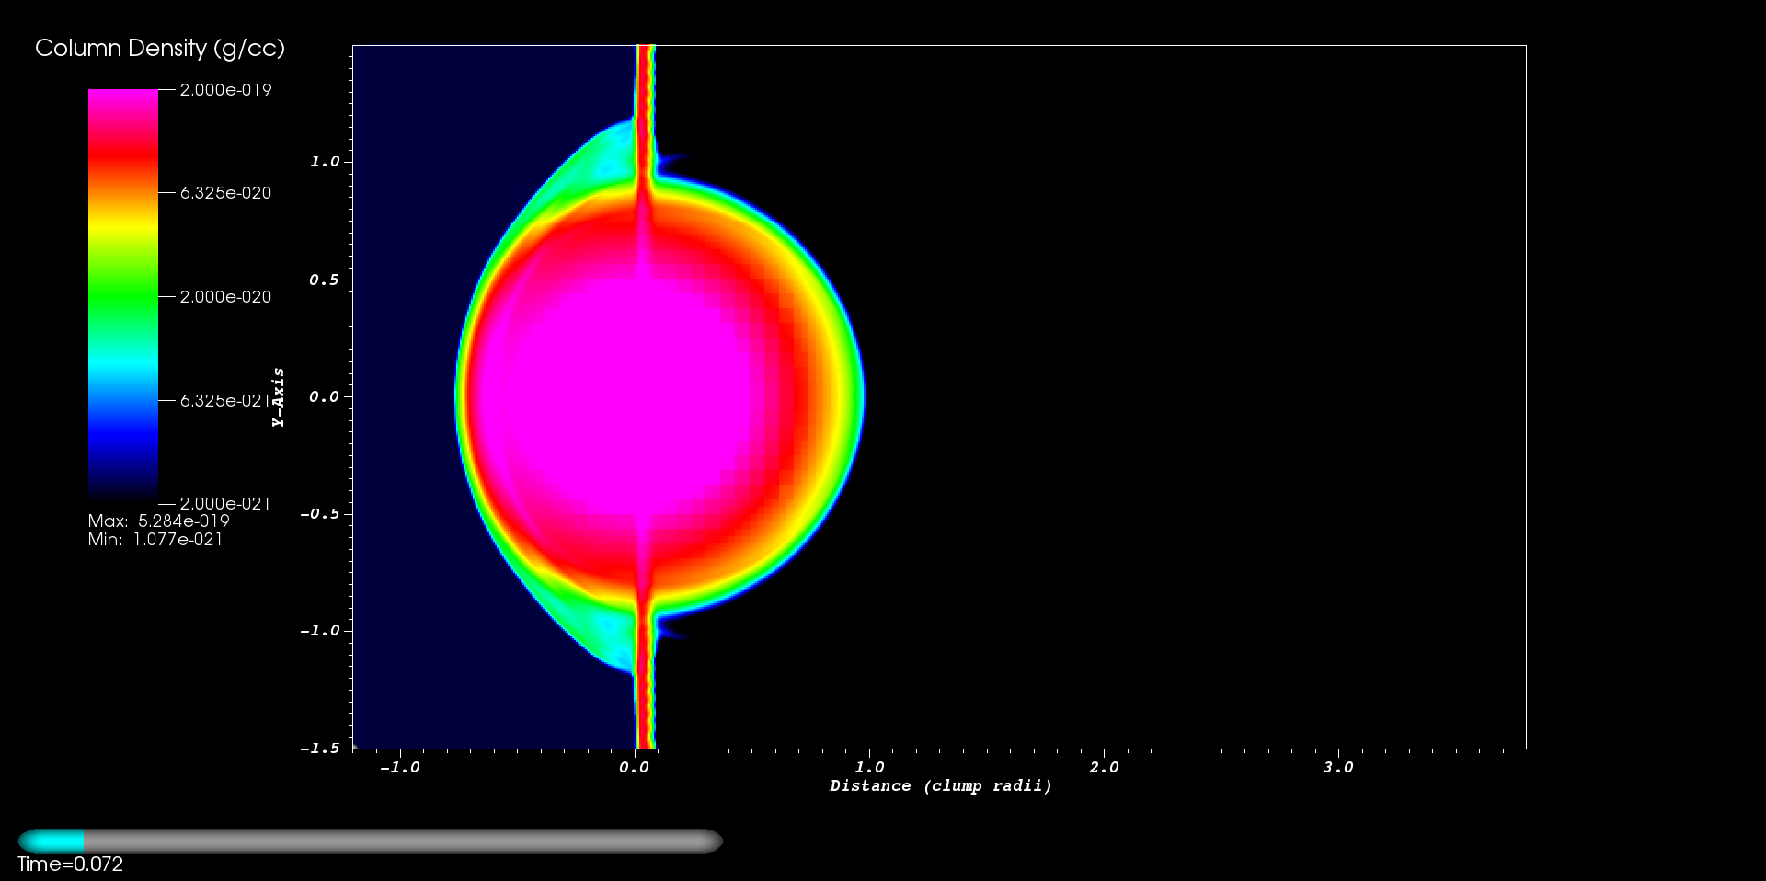
Task: Click the Y-Axis label
Action: click(278, 397)
